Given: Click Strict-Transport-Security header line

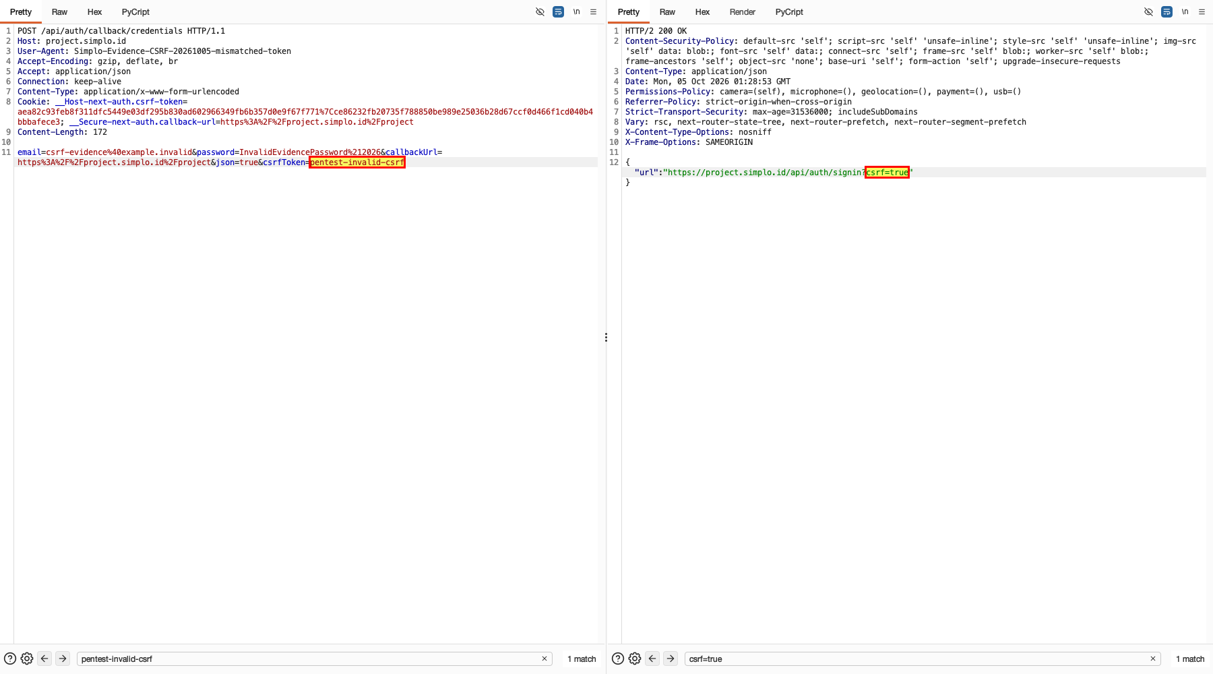Looking at the screenshot, I should (771, 112).
